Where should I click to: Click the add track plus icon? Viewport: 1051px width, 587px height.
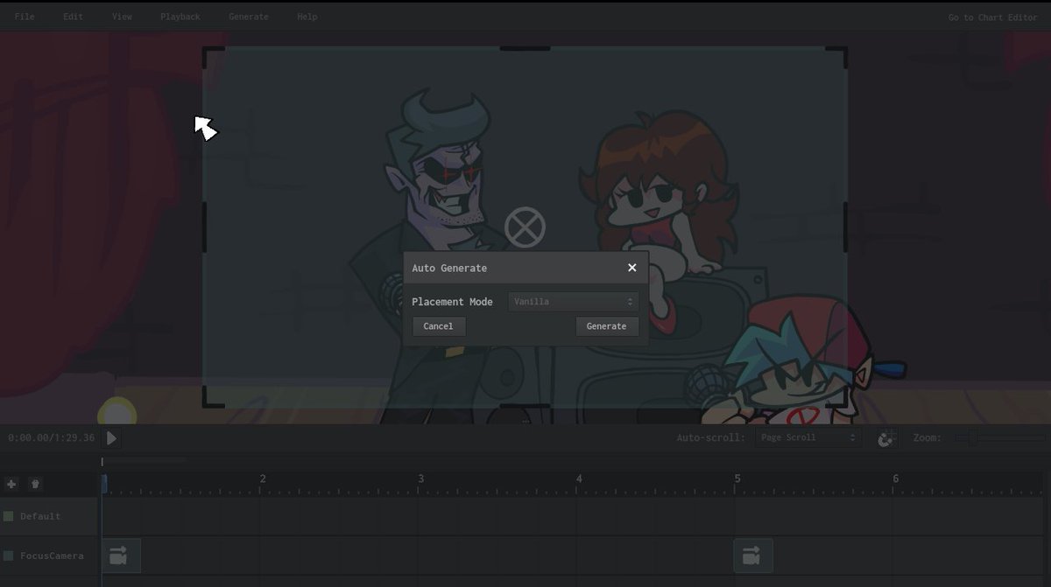(x=11, y=484)
